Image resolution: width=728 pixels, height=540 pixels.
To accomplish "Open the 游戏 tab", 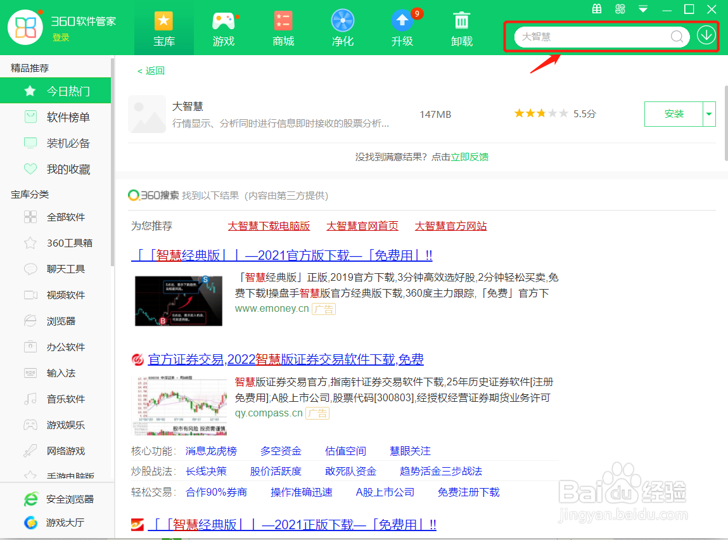I will (x=224, y=29).
